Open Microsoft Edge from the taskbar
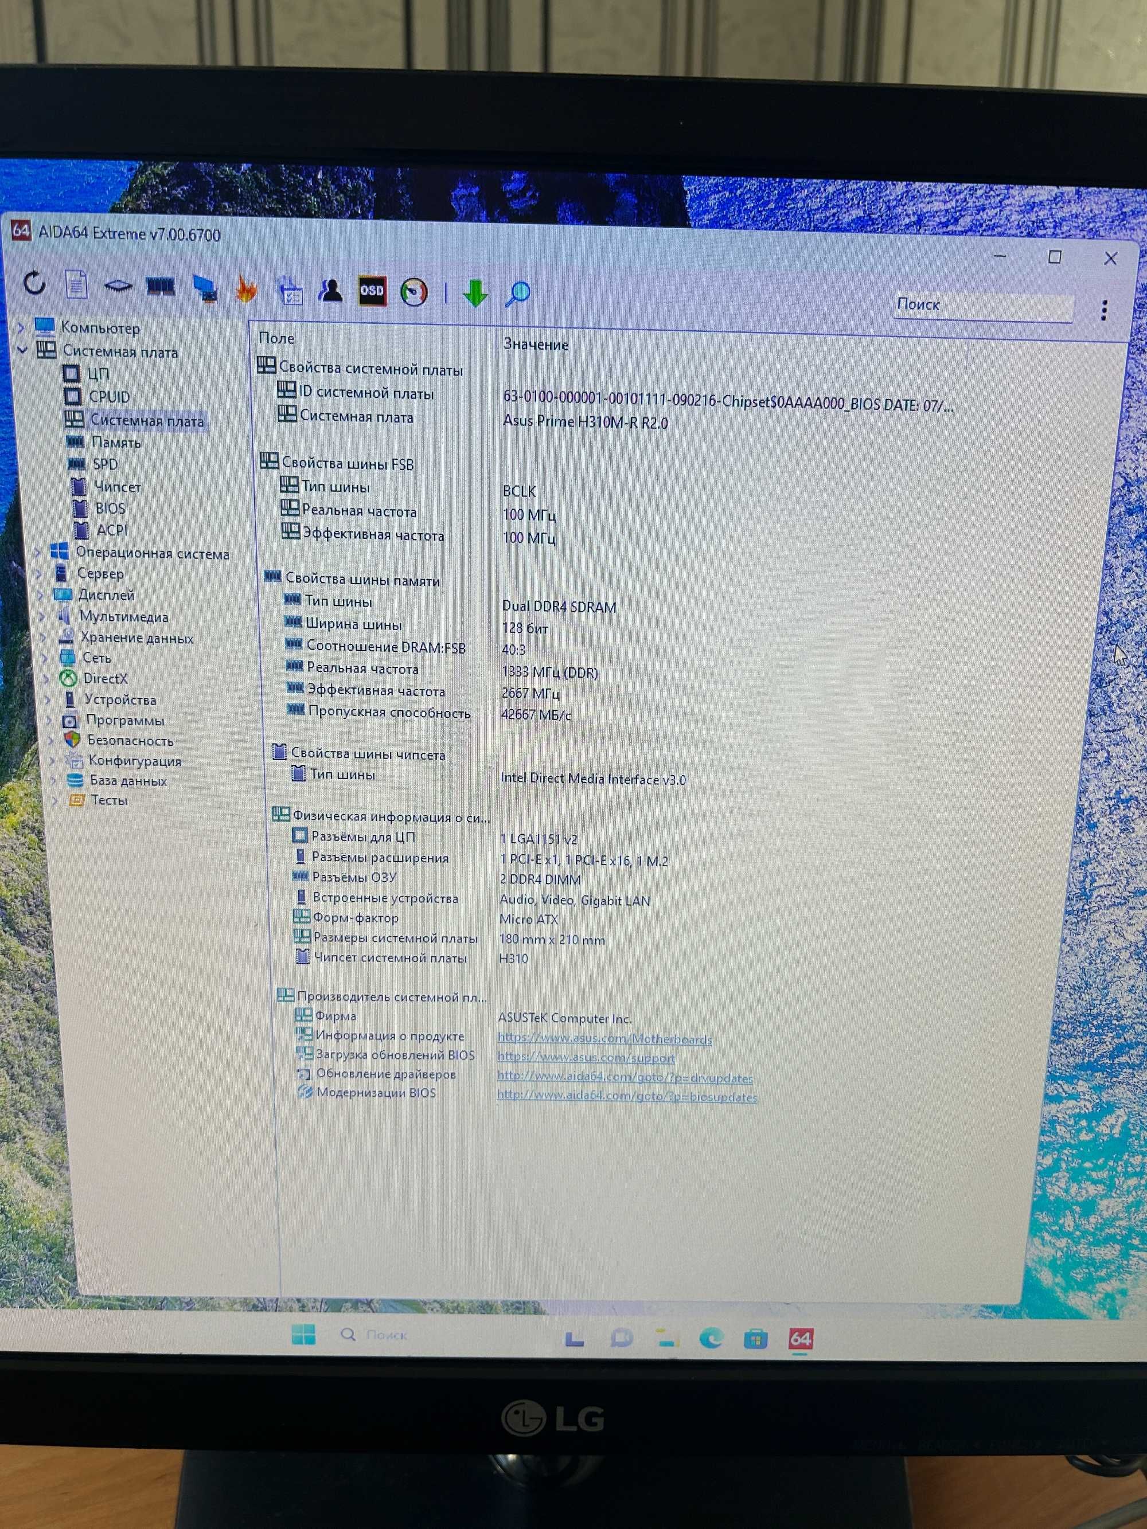This screenshot has height=1529, width=1147. tap(711, 1339)
